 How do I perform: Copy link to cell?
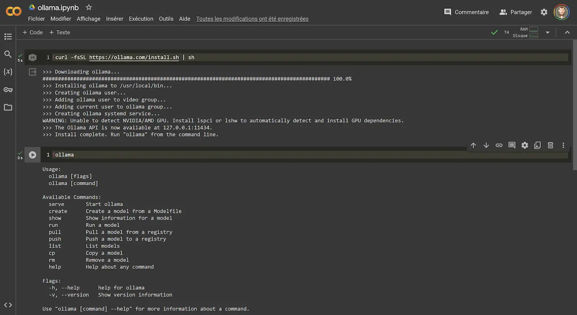(x=499, y=145)
